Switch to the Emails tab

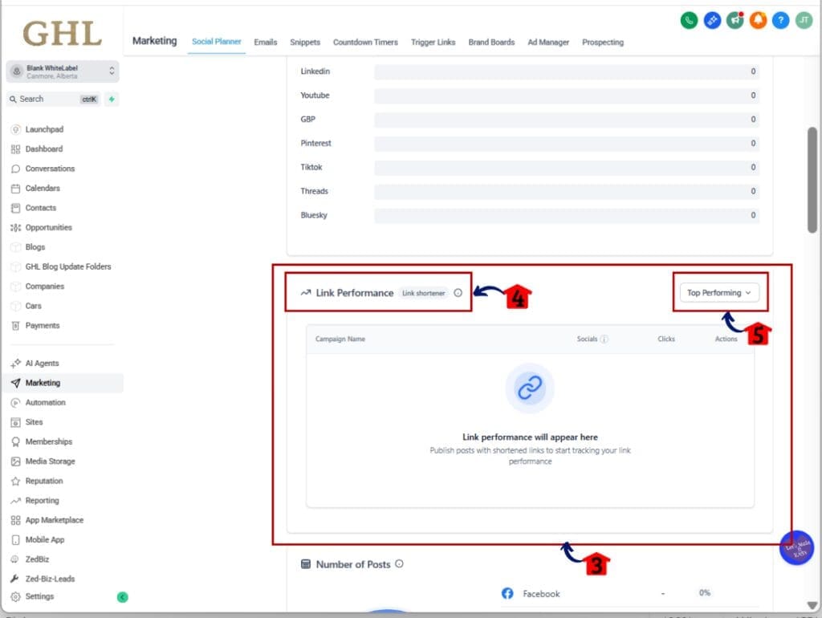265,43
